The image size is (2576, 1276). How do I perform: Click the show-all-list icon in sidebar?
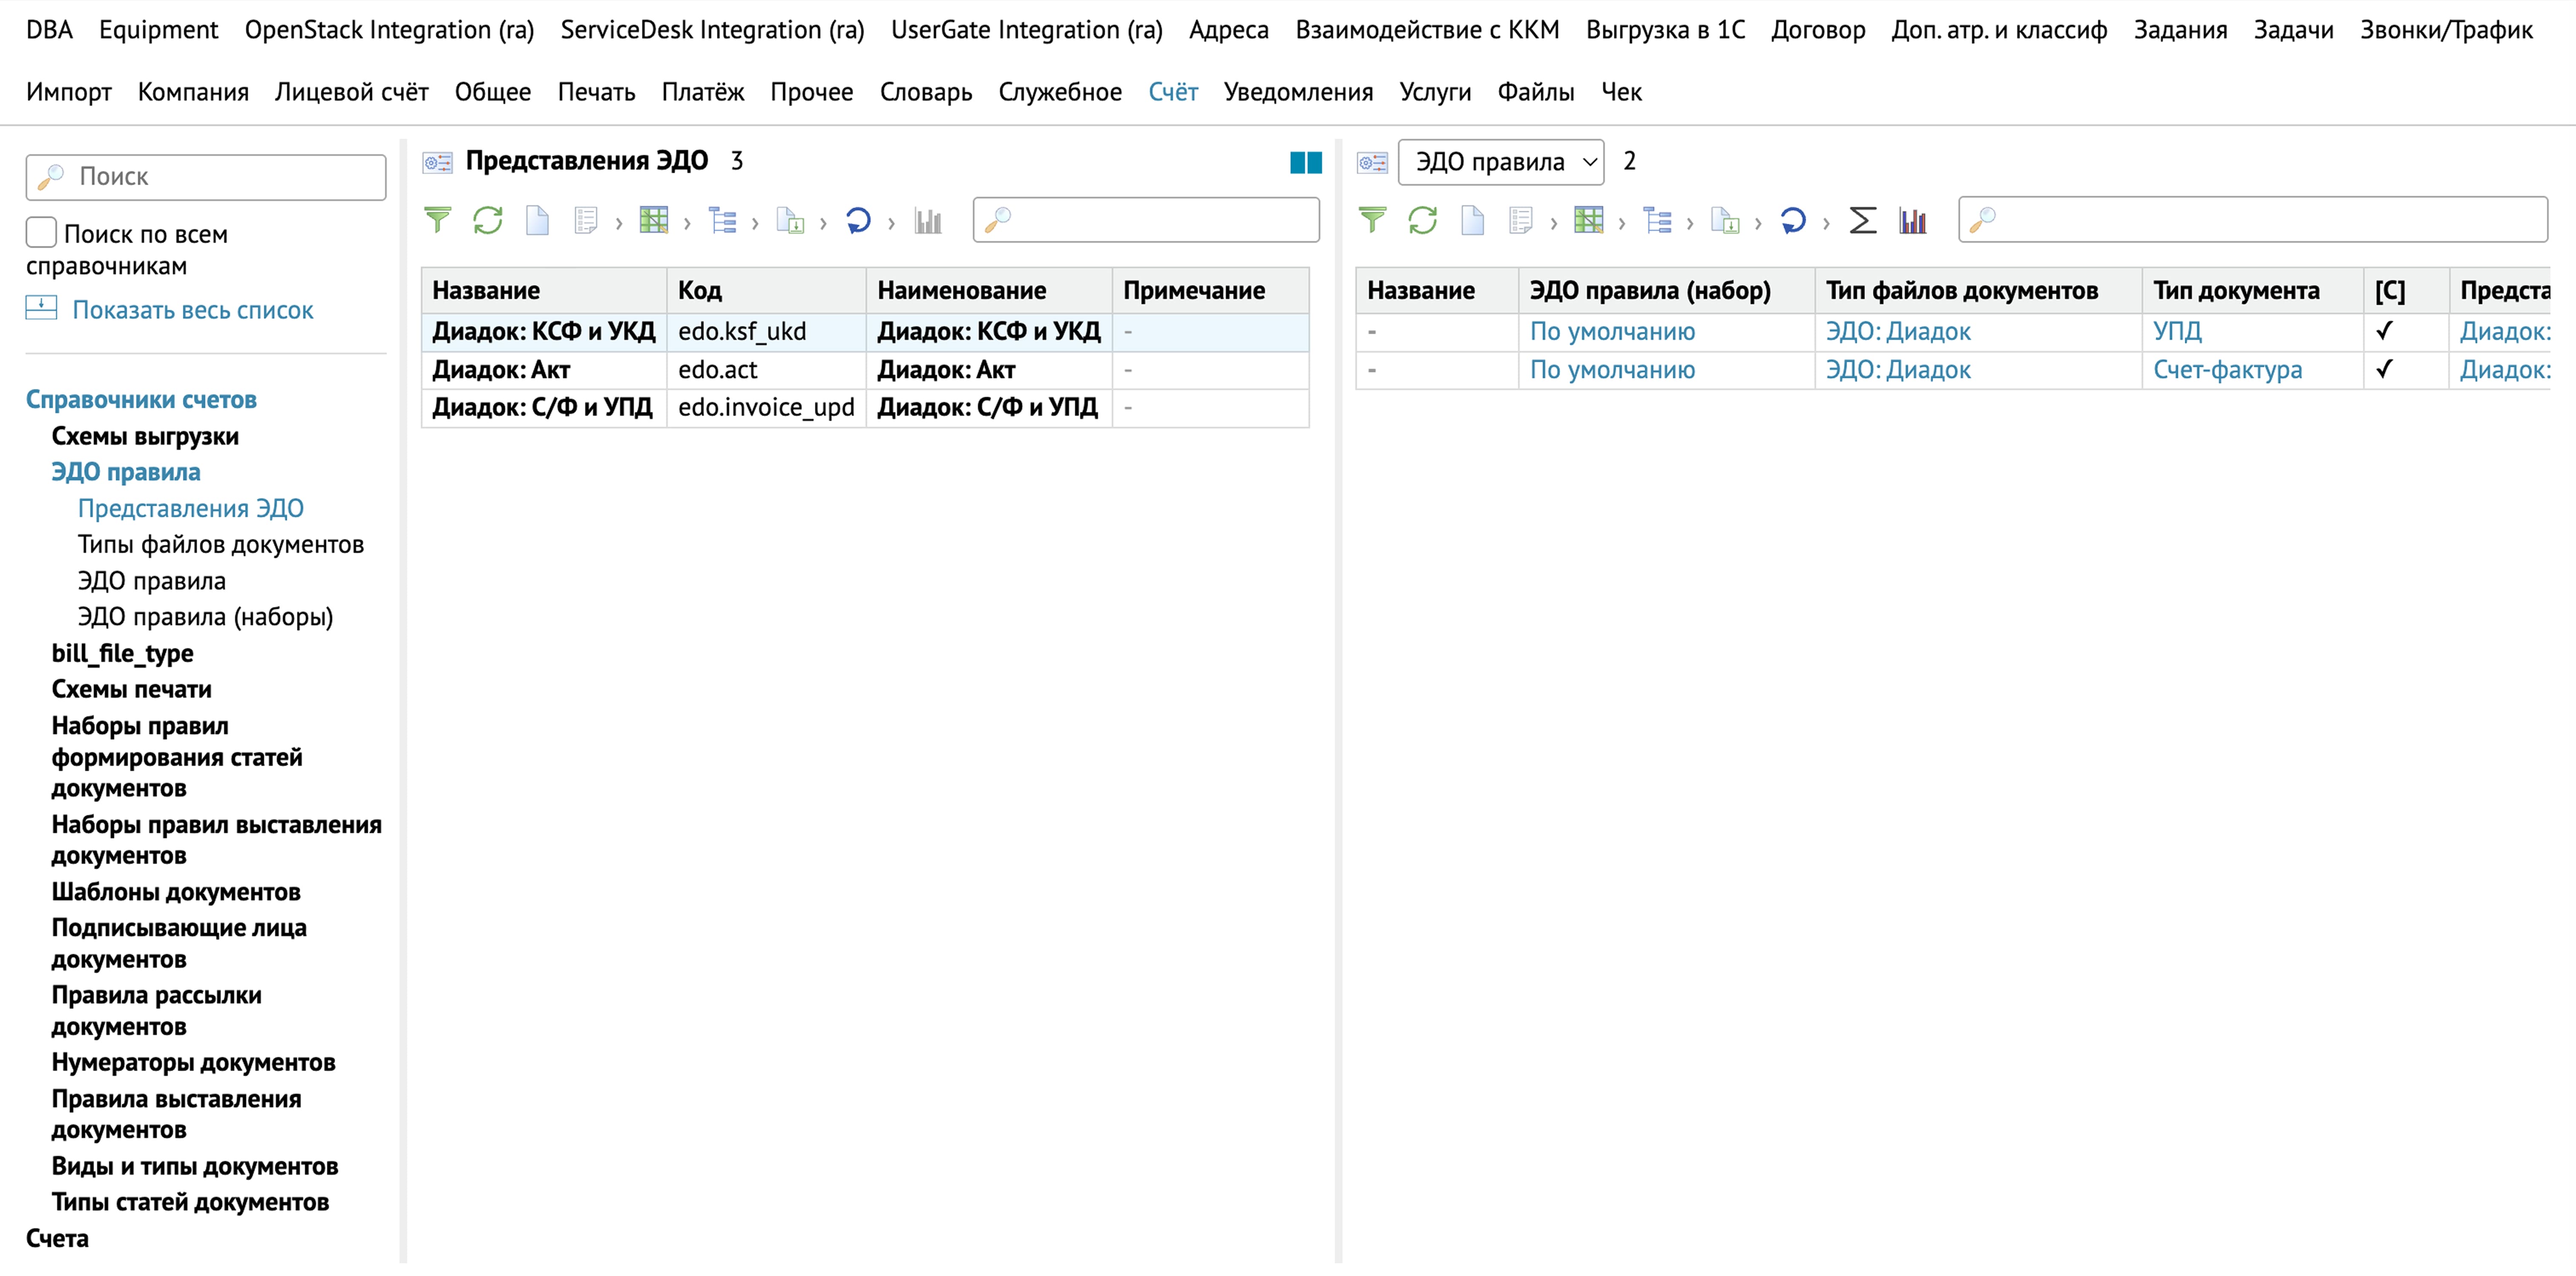click(x=41, y=308)
